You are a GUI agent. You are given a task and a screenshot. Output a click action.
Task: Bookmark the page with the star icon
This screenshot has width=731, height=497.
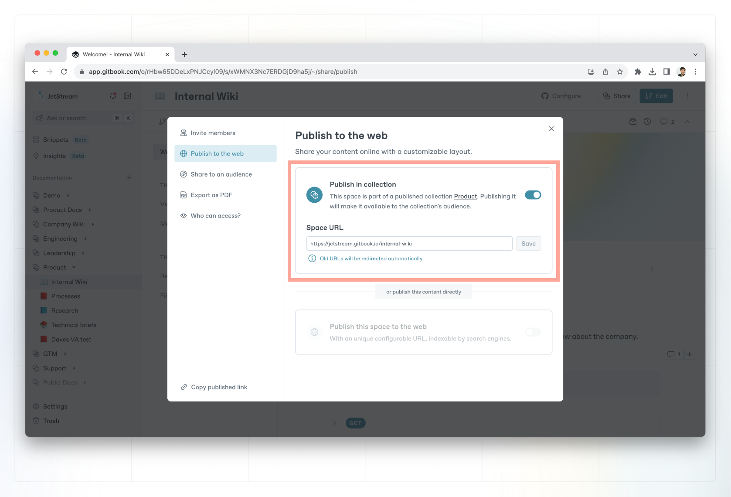[620, 72]
